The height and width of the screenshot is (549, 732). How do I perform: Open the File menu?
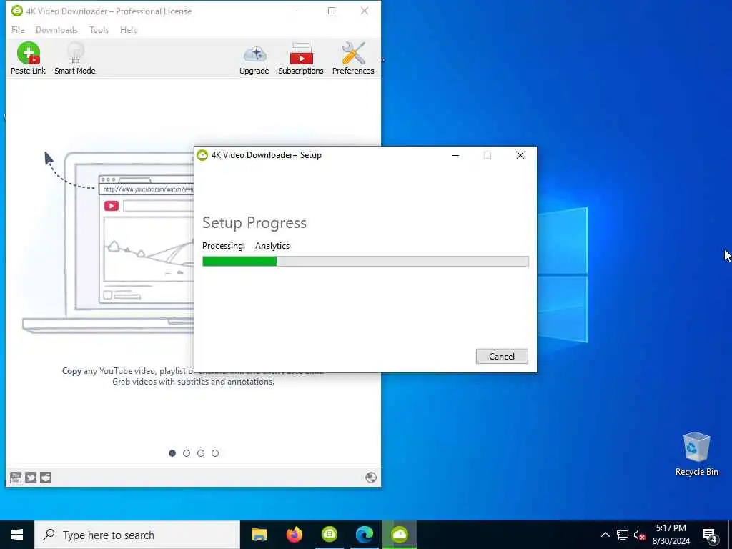(x=18, y=30)
